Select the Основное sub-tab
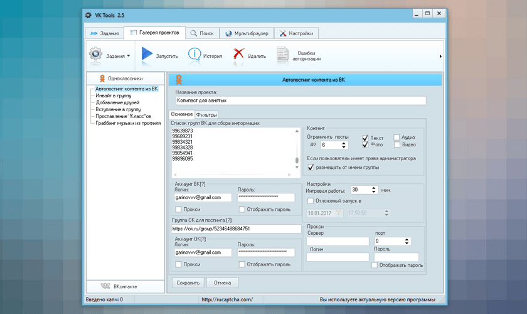This screenshot has height=314, width=527. [x=181, y=114]
